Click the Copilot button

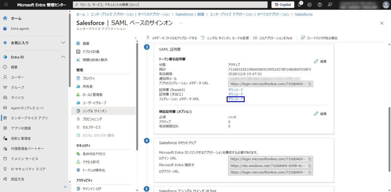pos(283,5)
